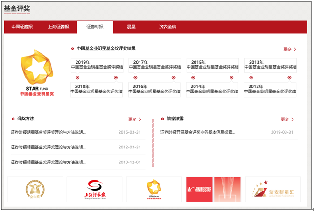Switch to the 济安金信 tab

(167, 27)
